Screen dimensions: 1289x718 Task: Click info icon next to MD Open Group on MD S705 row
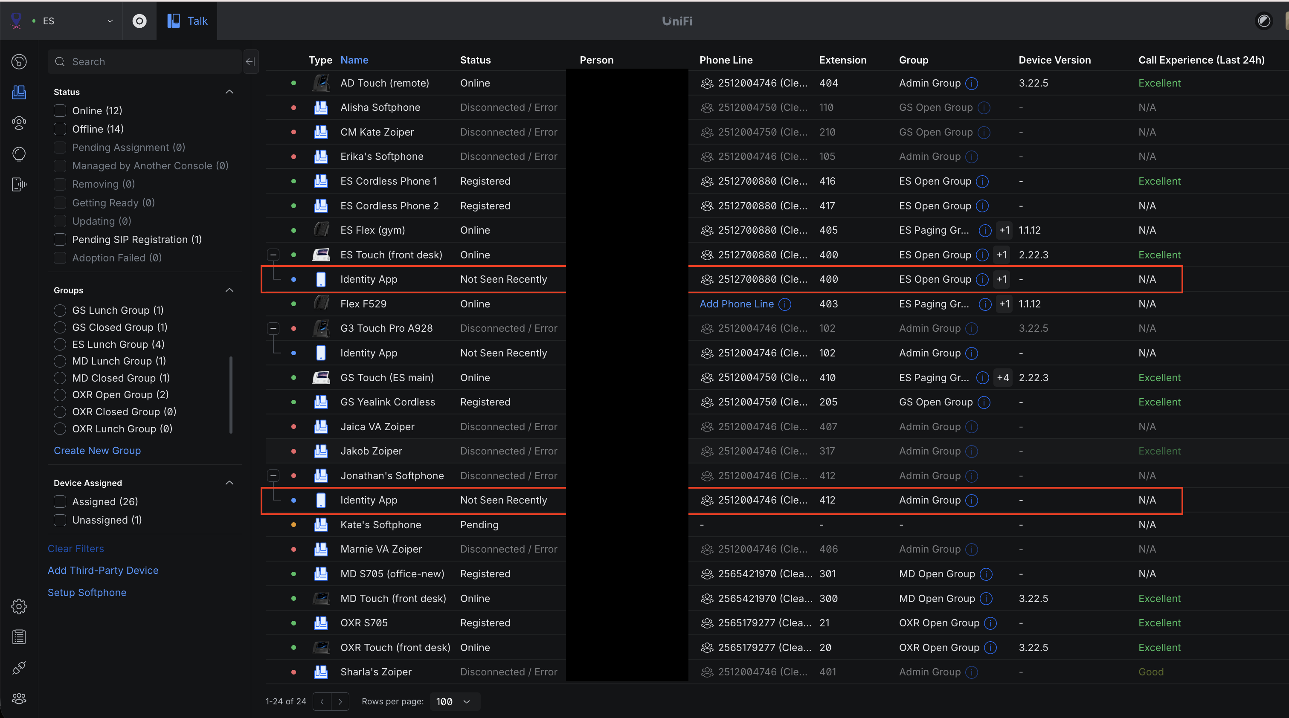(986, 574)
